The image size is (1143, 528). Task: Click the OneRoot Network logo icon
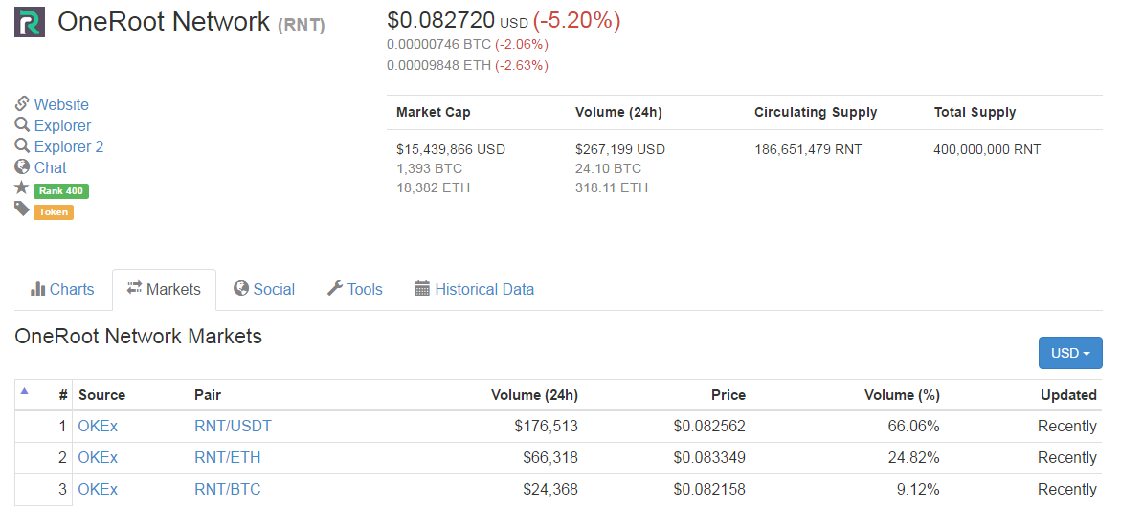30,22
